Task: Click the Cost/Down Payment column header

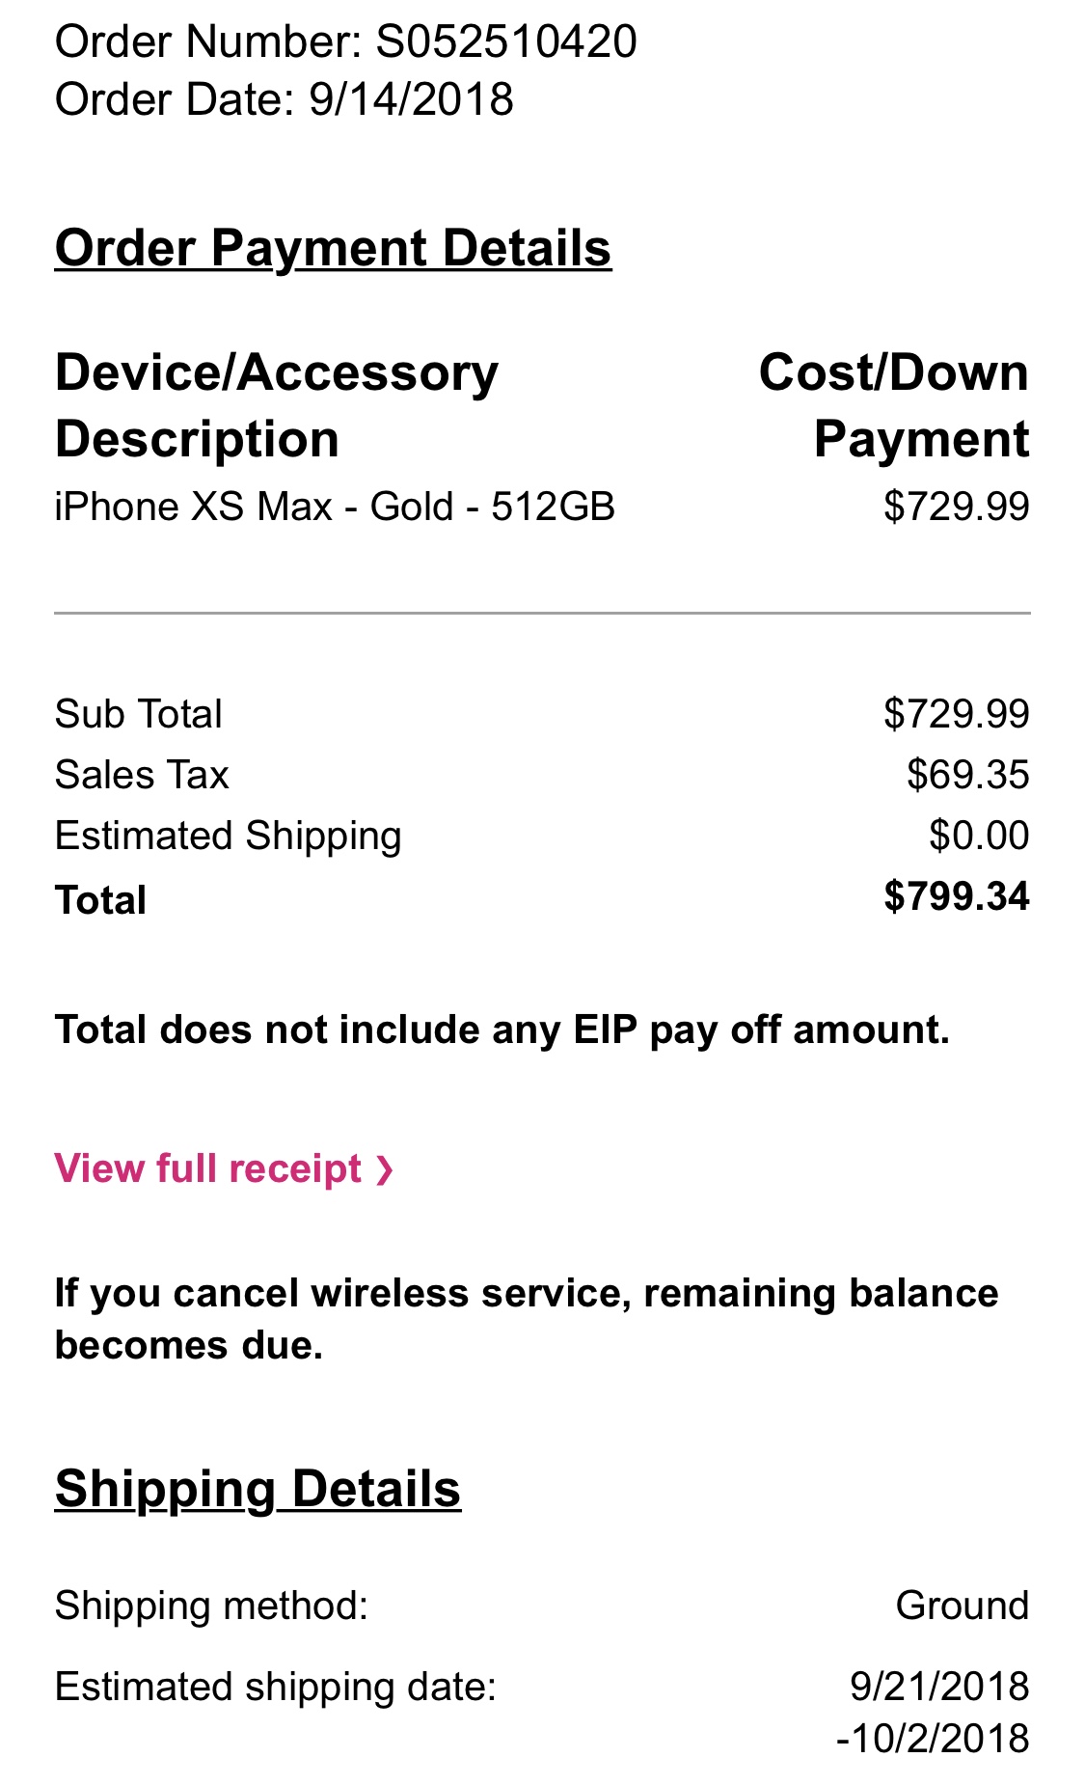Action: point(893,405)
